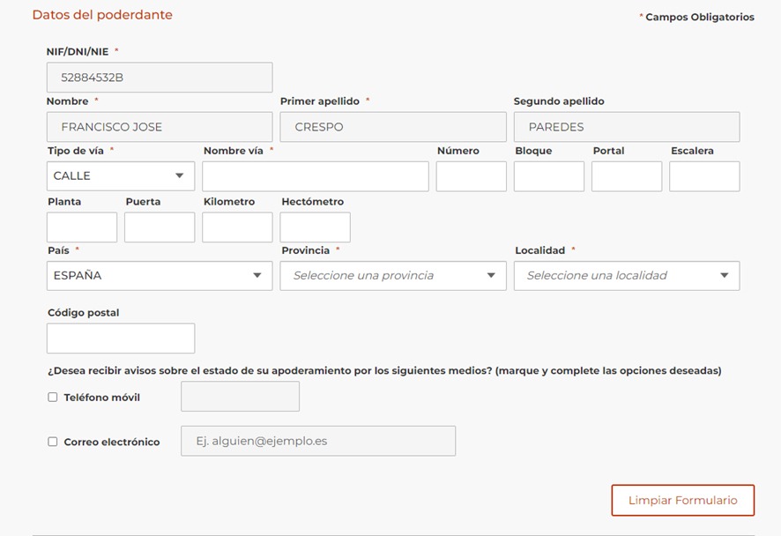Focus the Planta field
The height and width of the screenshot is (536, 781).
coord(82,227)
